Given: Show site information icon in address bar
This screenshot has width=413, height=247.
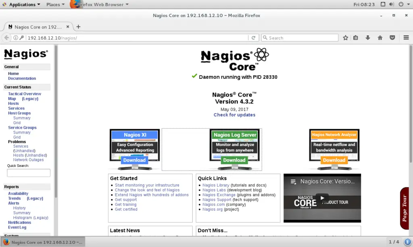Looking at the screenshot, I should click(16, 37).
